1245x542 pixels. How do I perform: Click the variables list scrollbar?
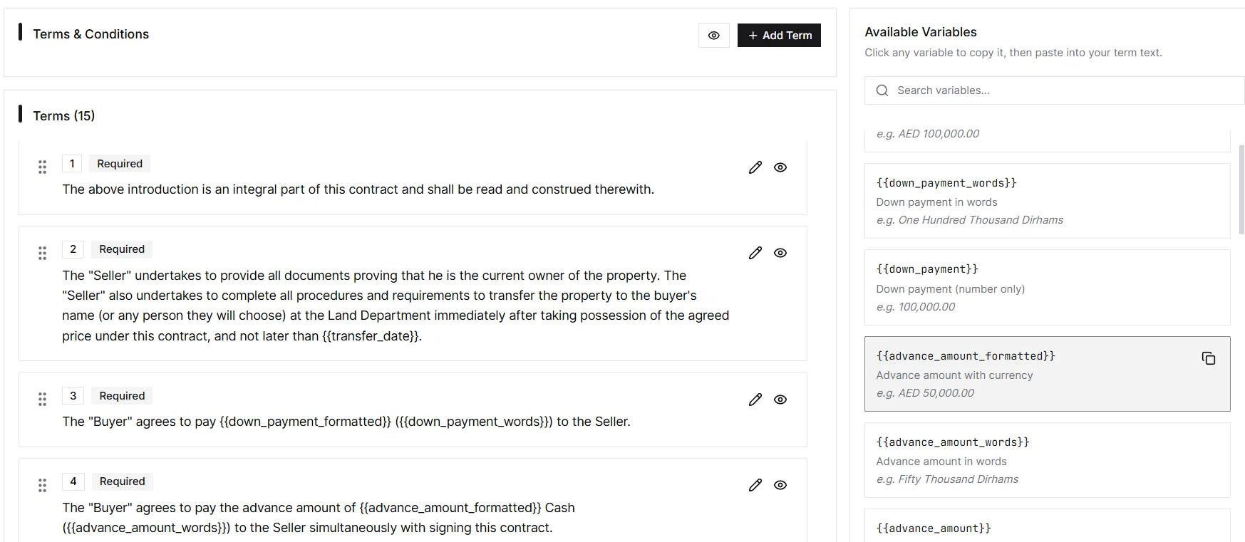coord(1241,189)
